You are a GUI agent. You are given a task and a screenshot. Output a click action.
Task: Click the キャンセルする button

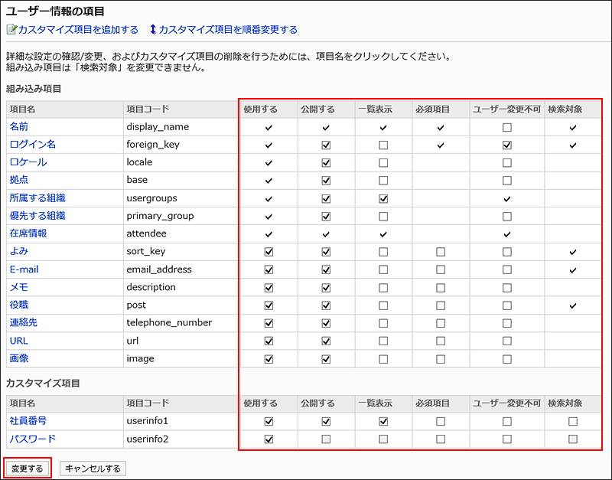[93, 469]
